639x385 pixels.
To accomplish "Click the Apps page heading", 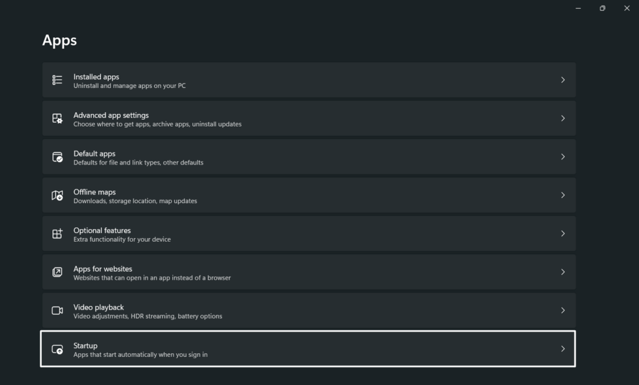I will (59, 40).
